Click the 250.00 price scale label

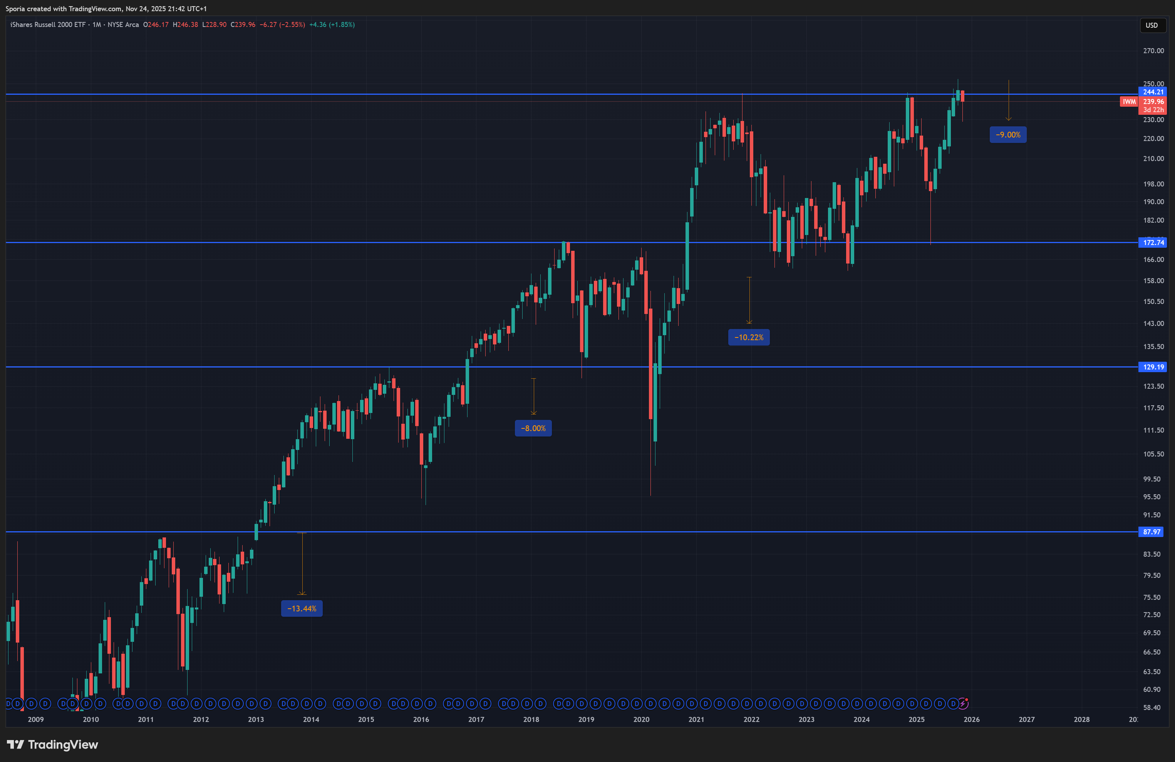pyautogui.click(x=1153, y=84)
